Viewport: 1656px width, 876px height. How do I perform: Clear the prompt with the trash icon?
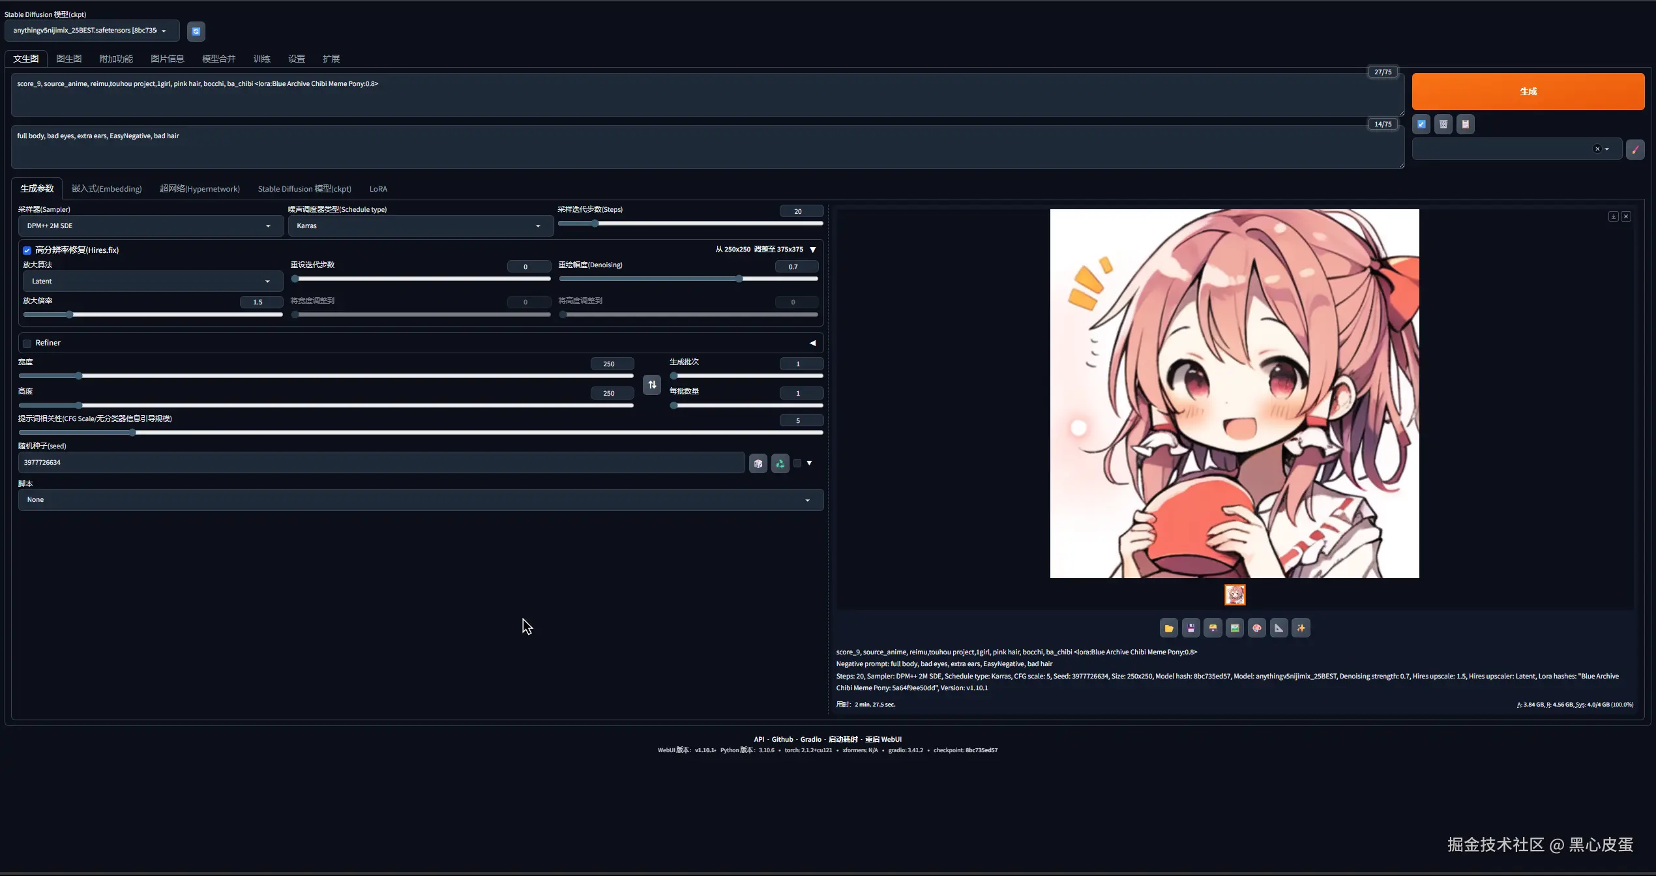click(1443, 124)
